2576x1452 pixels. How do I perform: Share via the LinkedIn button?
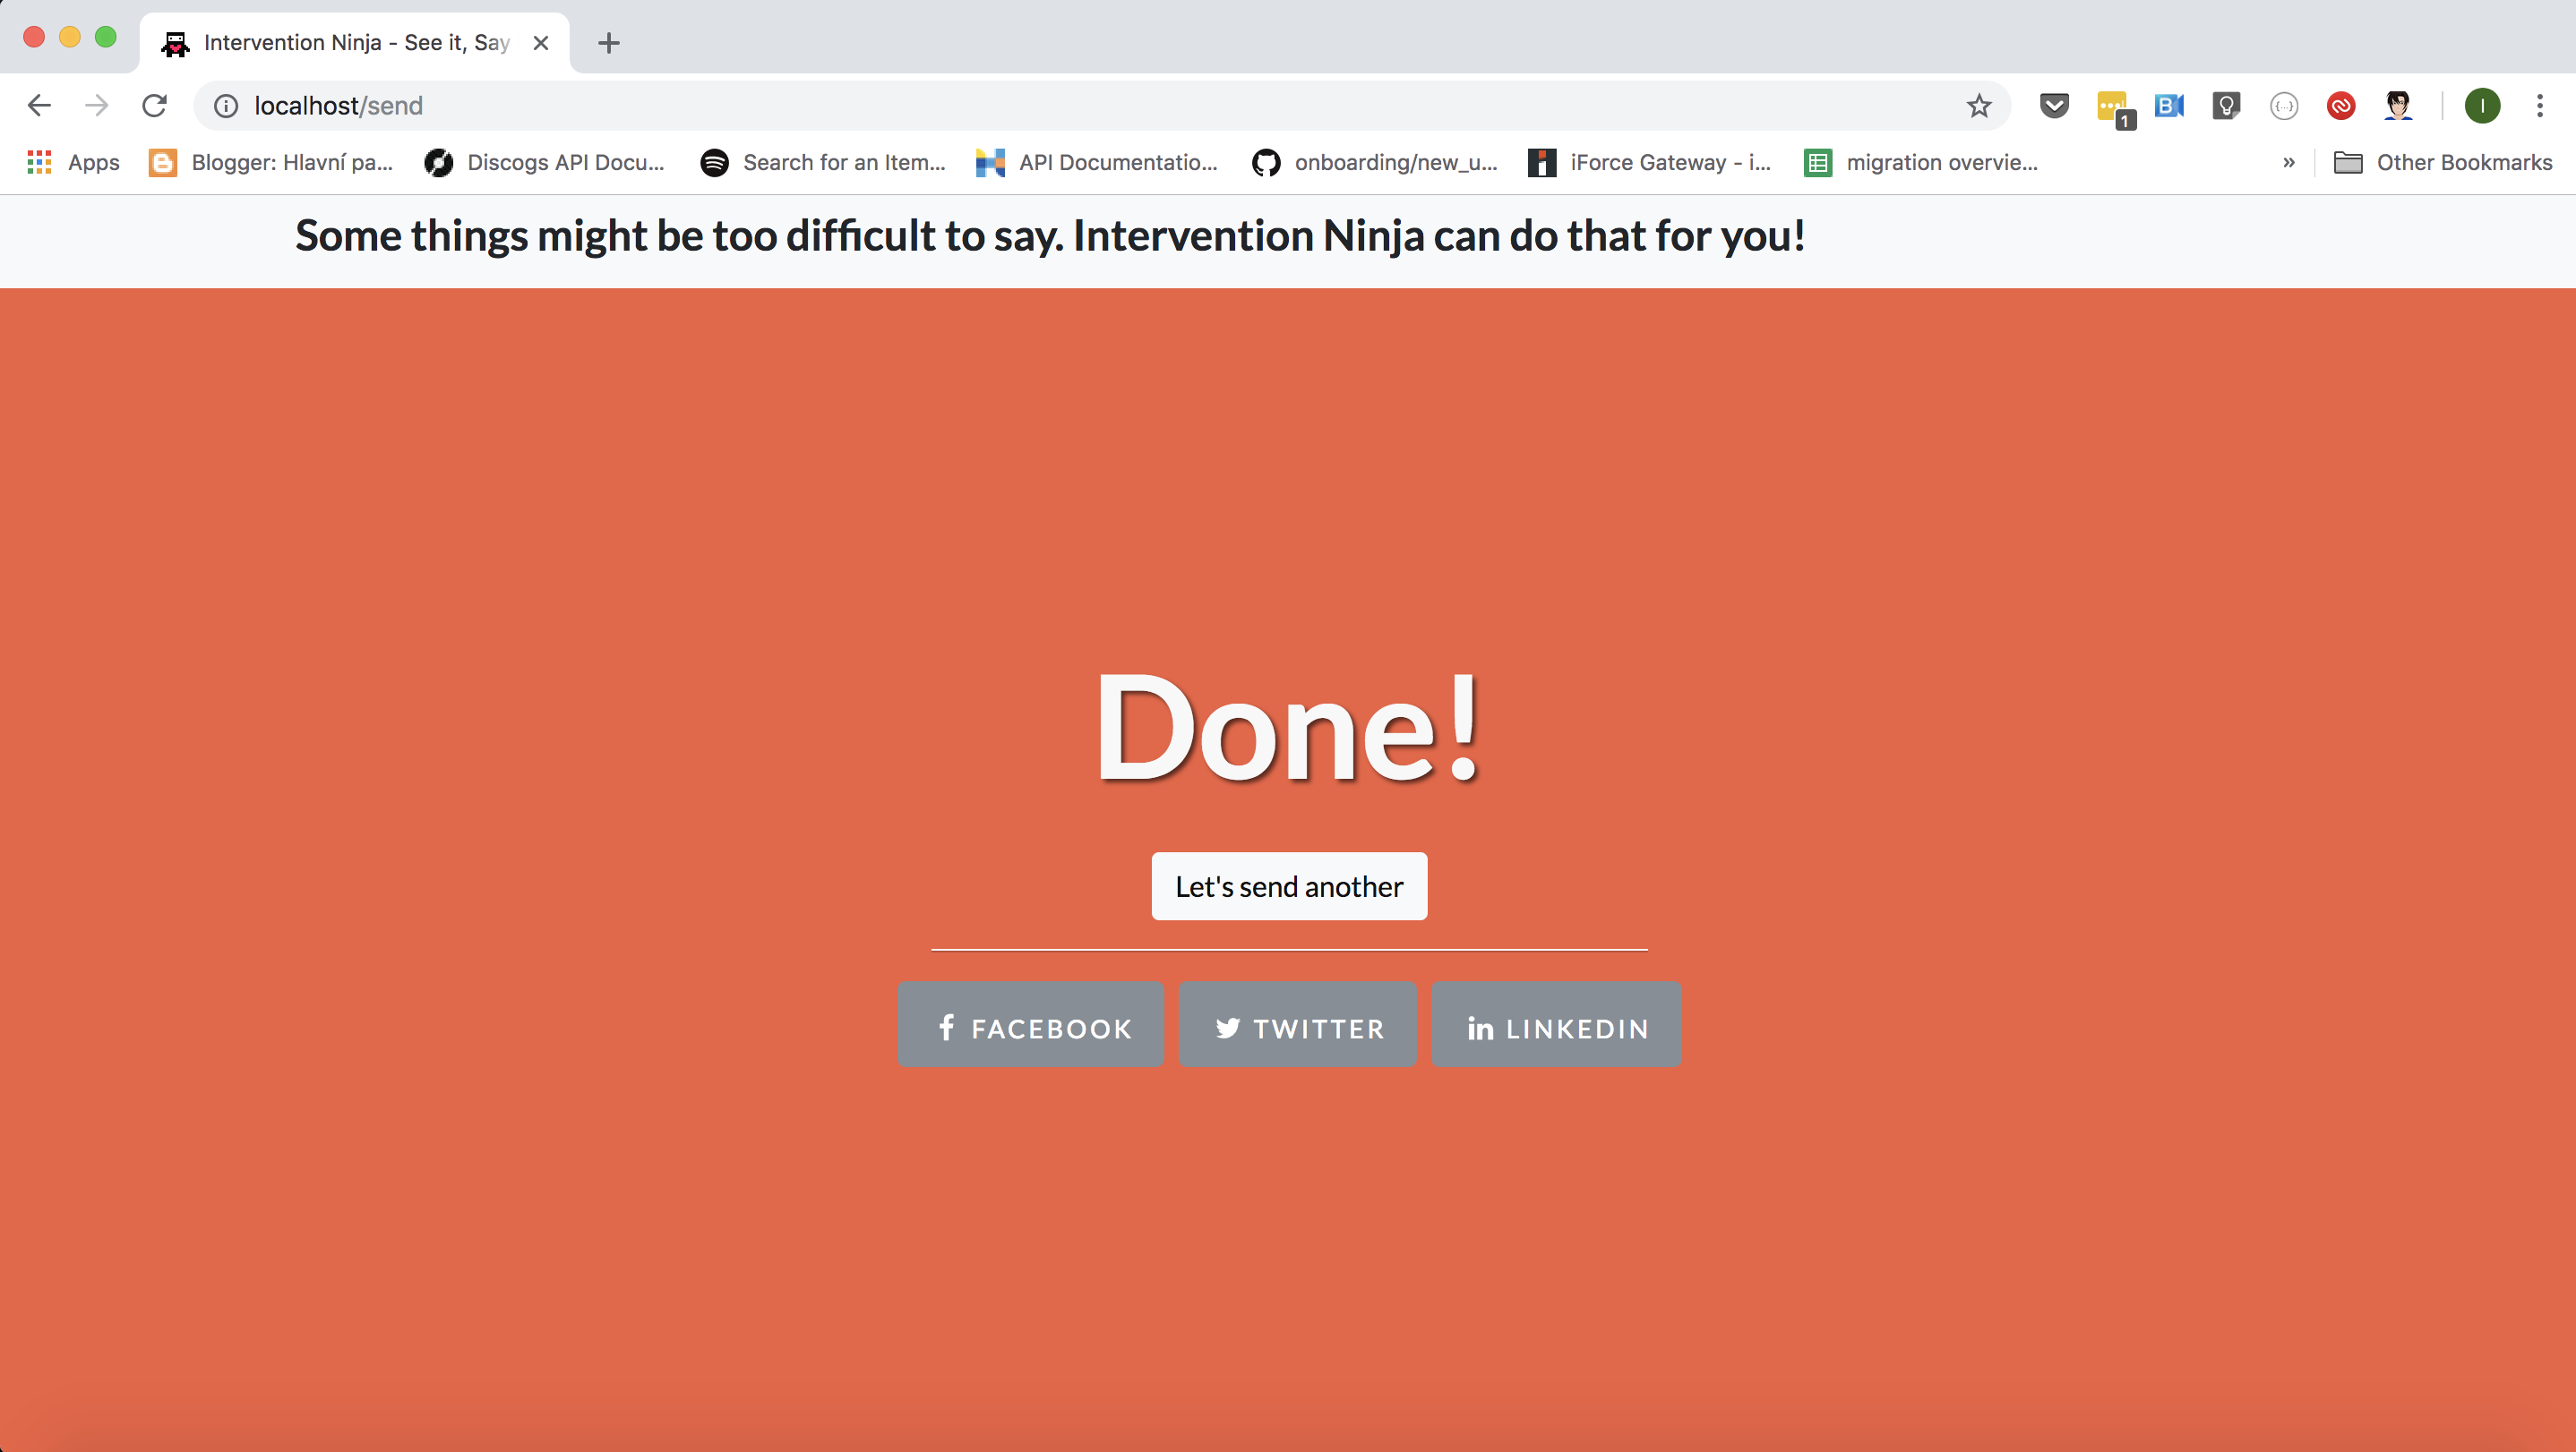1556,1023
